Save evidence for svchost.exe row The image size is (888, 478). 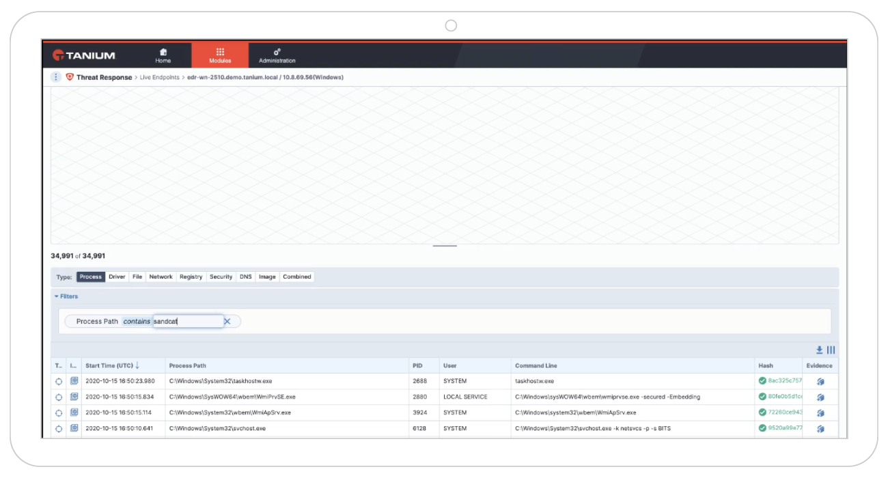820,429
